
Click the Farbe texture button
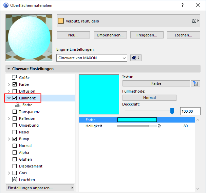(x=156, y=83)
